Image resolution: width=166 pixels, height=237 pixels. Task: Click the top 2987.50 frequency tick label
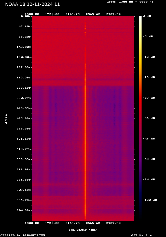click(114, 14)
